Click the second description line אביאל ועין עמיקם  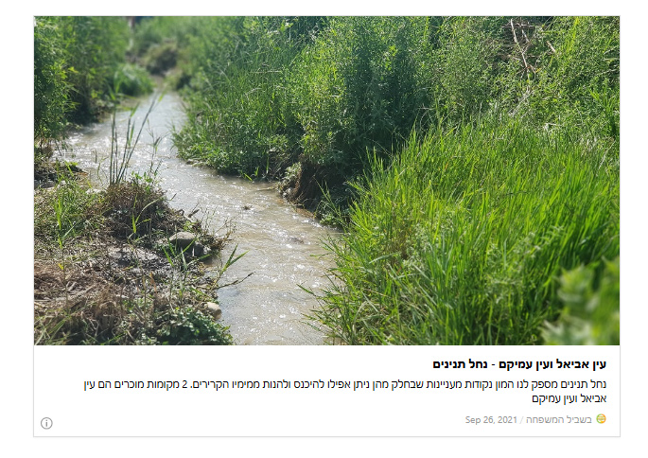(x=569, y=398)
